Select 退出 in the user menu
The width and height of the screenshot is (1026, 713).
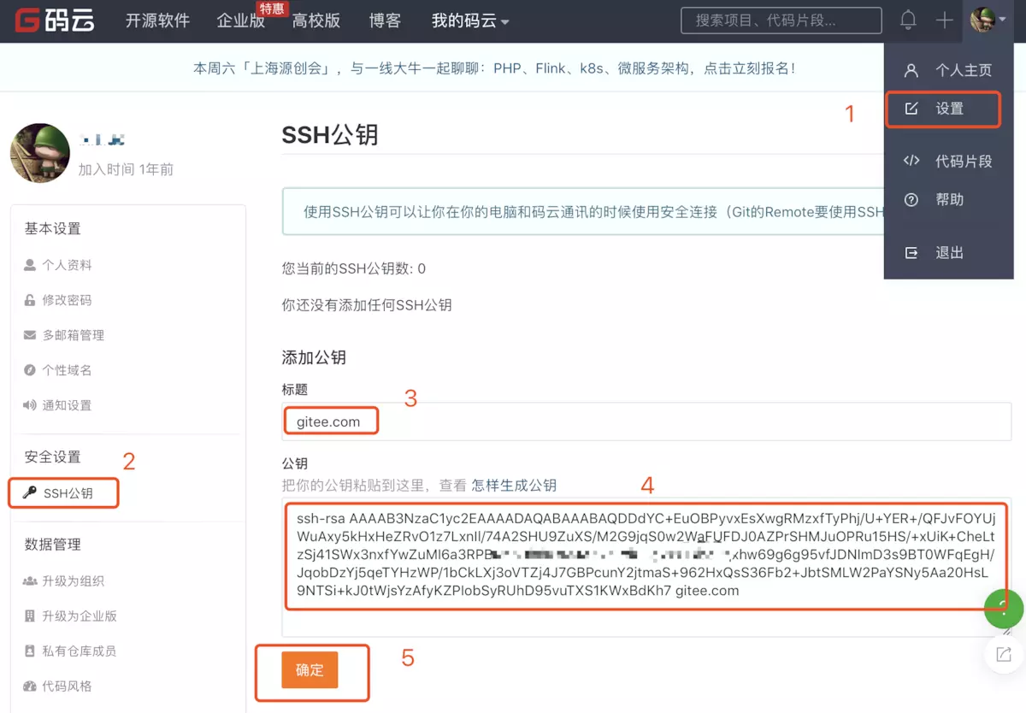(x=949, y=253)
